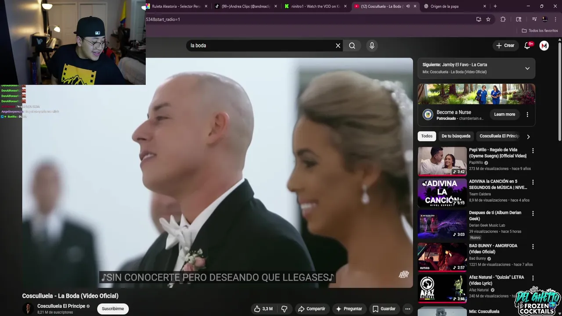Click install-app icon in address bar
Screen dimensions: 562x316
(479, 19)
